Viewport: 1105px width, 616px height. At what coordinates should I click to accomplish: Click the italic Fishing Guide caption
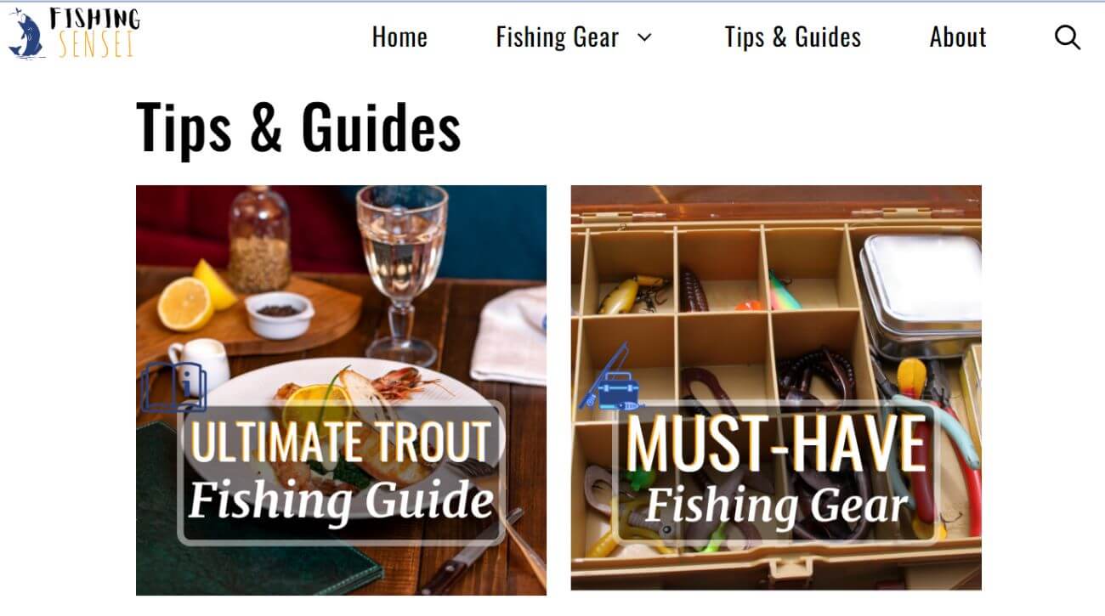pos(340,499)
